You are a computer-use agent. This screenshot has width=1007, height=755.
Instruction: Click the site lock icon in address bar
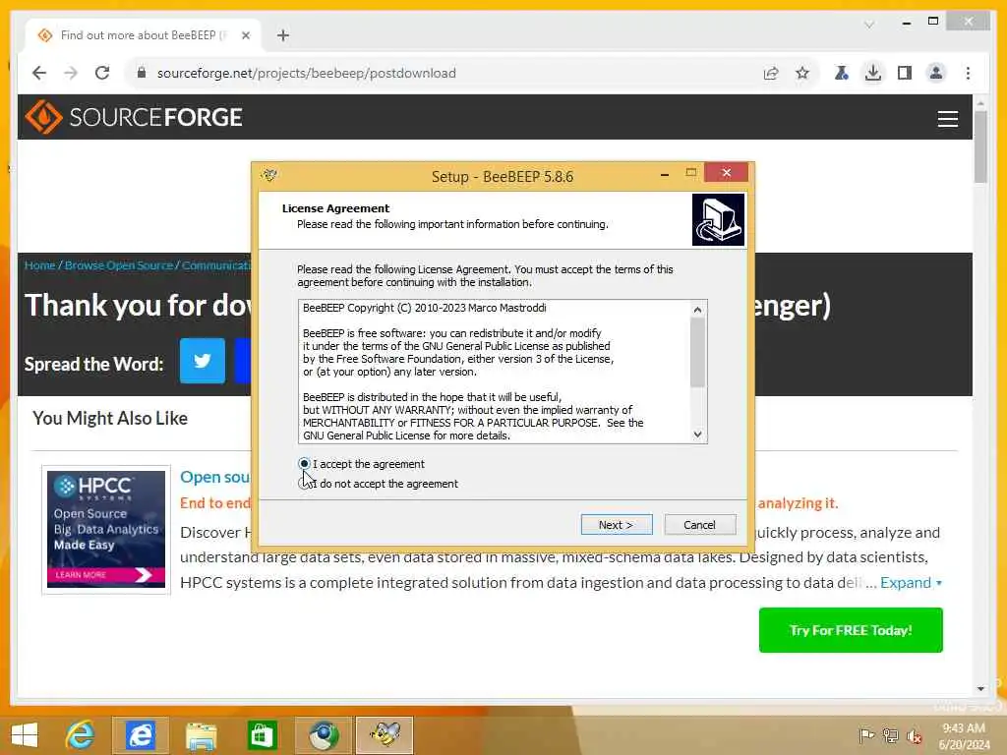[142, 73]
